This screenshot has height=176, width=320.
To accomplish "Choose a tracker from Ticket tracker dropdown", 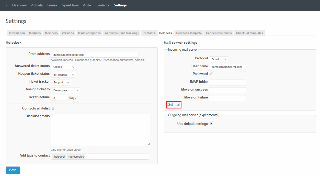I will click(x=60, y=82).
